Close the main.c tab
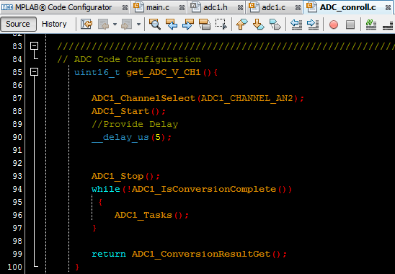The height and width of the screenshot is (274, 395). click(182, 8)
